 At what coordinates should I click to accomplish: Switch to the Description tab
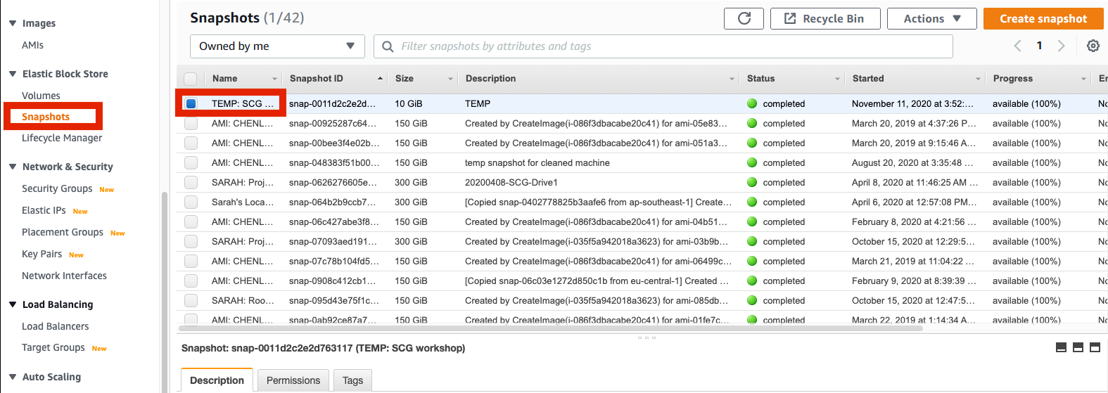pos(217,380)
